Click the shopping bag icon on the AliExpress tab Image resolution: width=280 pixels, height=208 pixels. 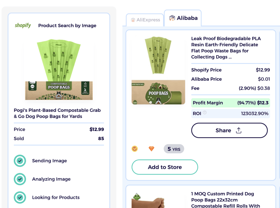click(x=133, y=20)
